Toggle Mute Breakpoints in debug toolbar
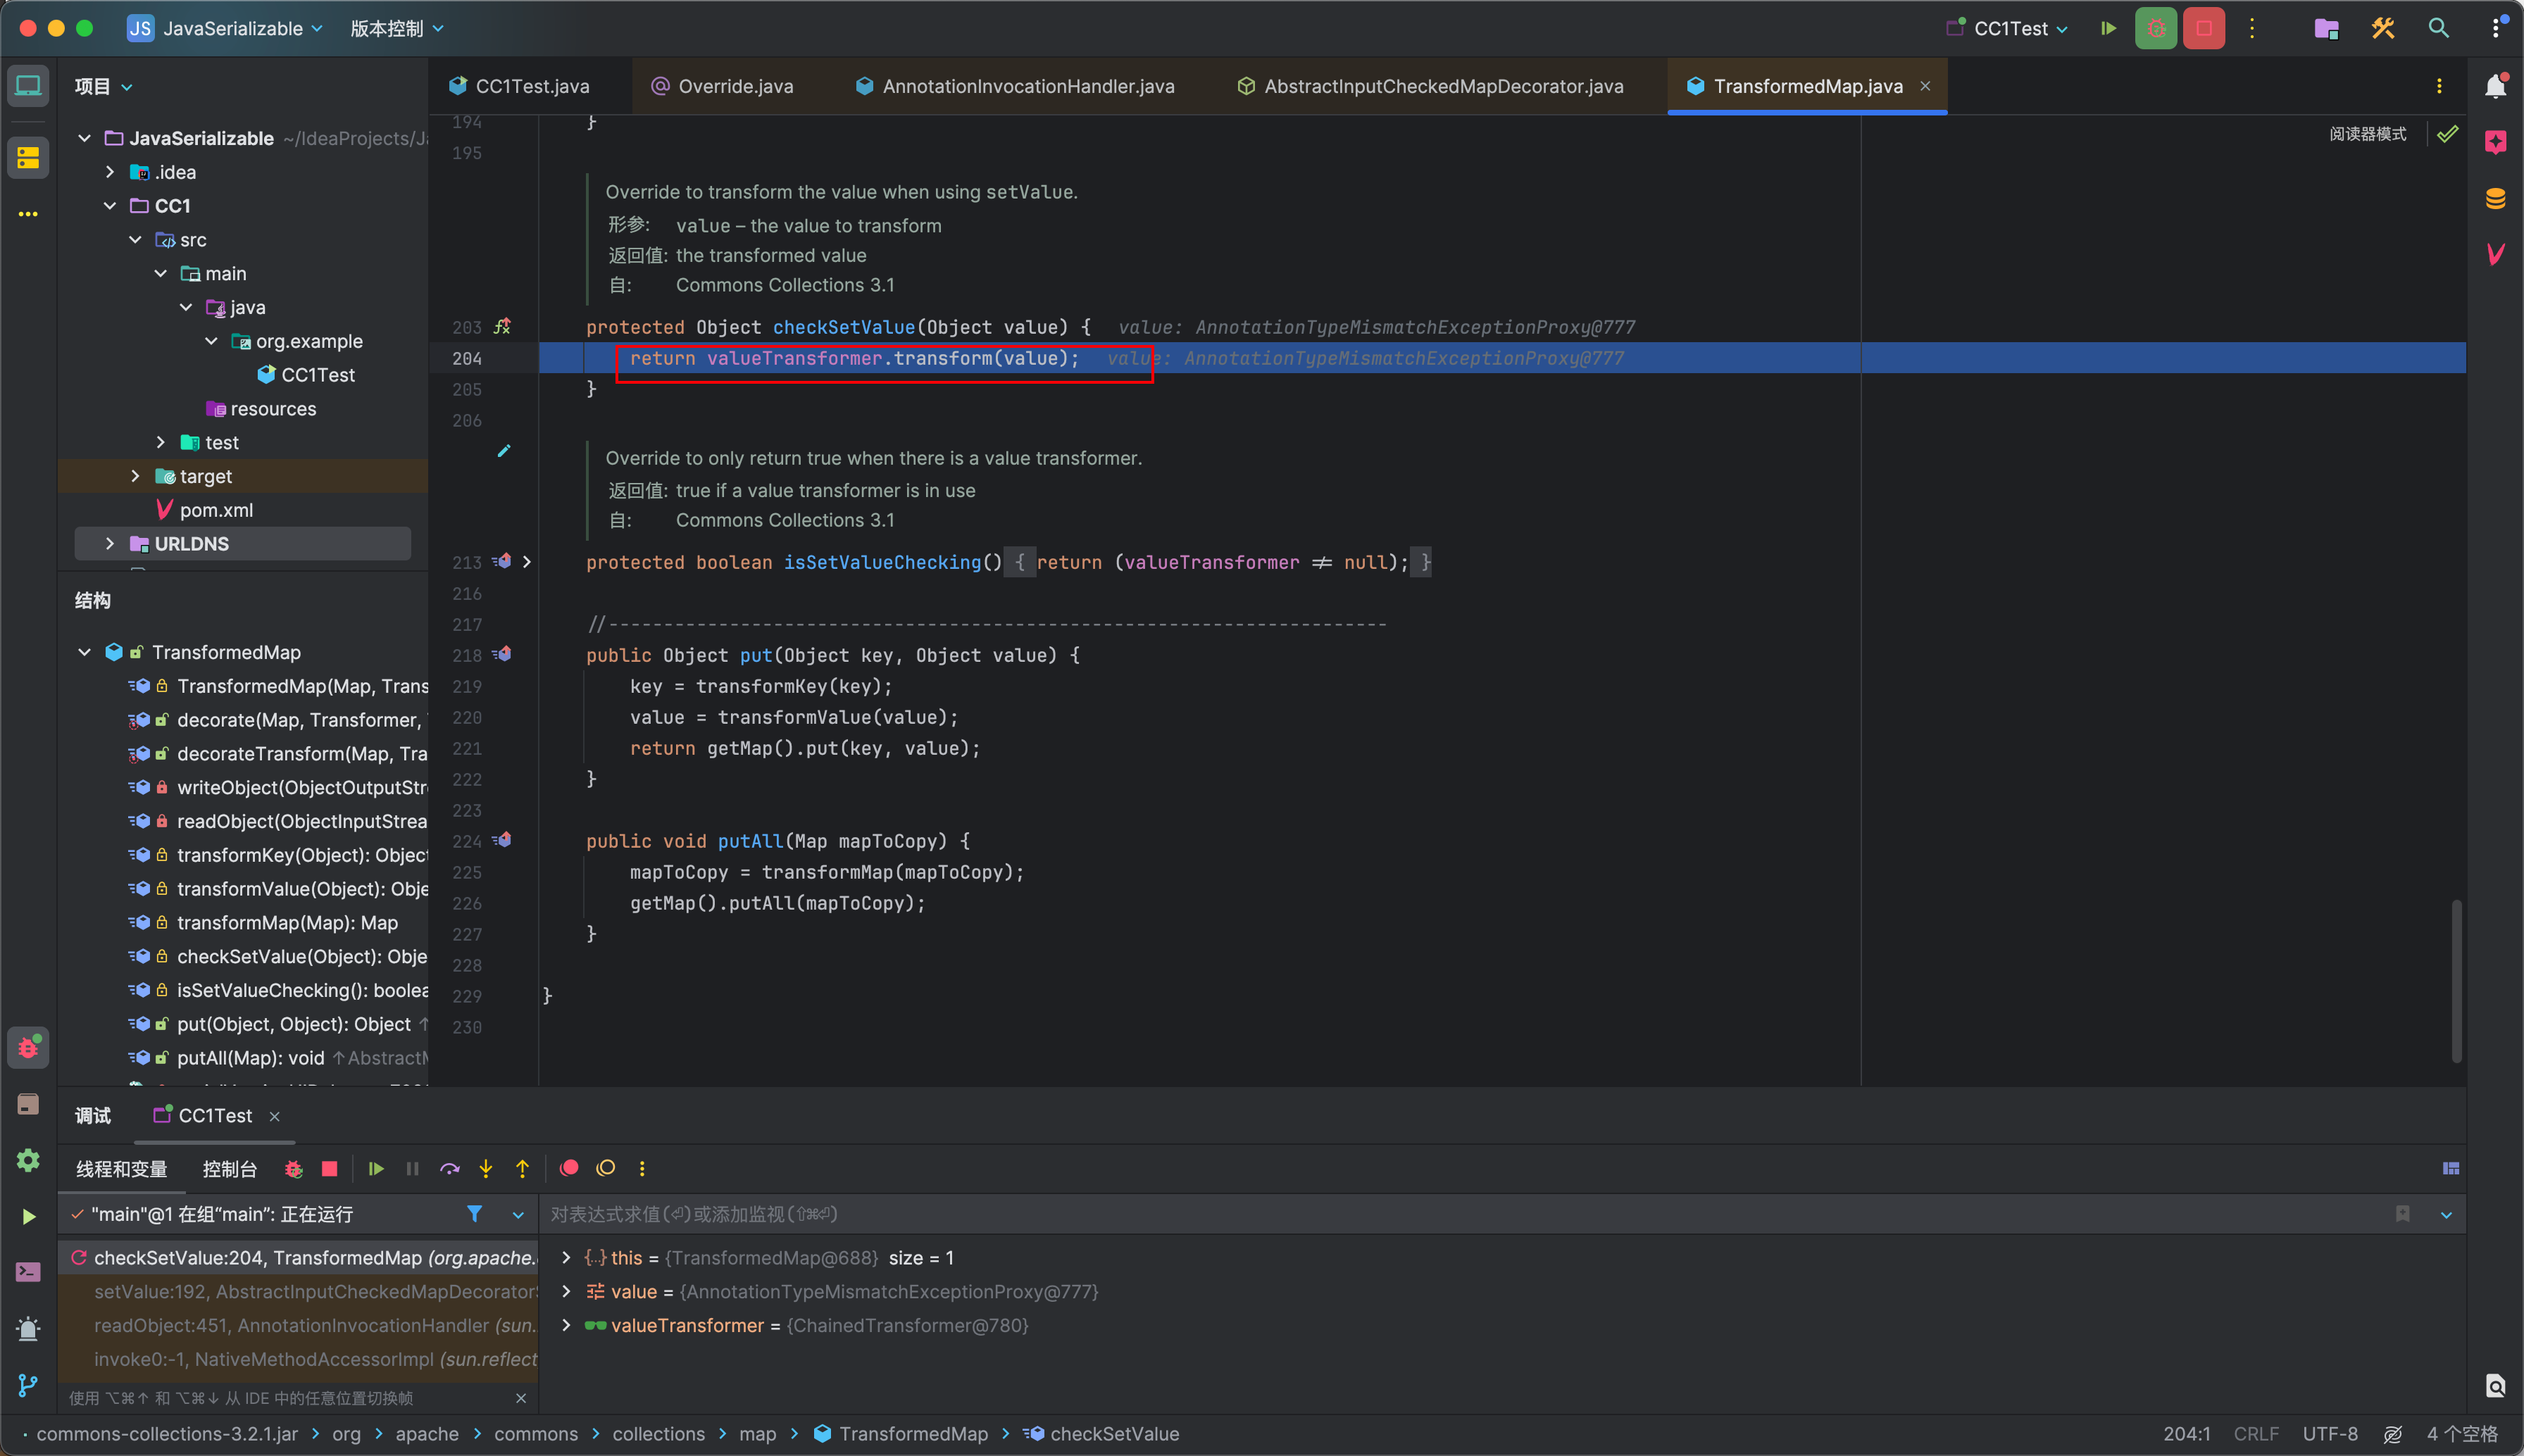Screen dimensions: 2524x1456 coord(605,1168)
